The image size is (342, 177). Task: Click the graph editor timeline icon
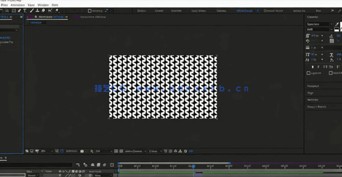click(x=112, y=165)
